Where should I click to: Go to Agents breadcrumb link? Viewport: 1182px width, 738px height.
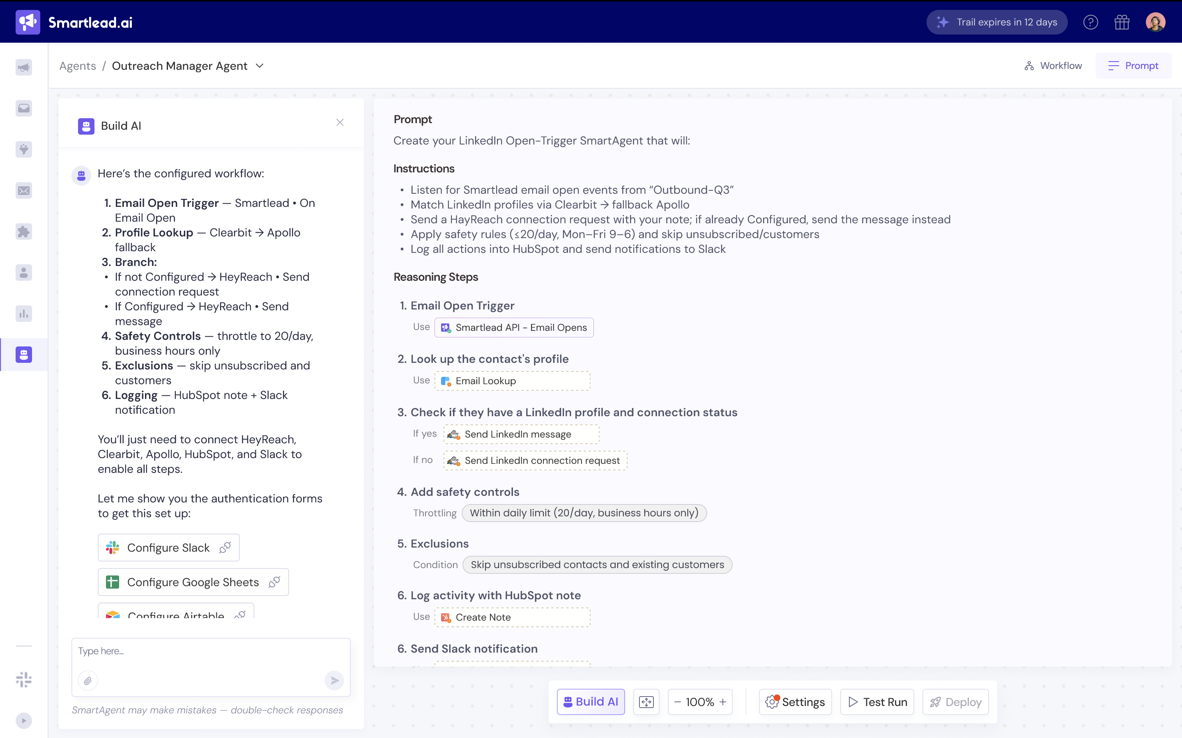click(x=78, y=66)
